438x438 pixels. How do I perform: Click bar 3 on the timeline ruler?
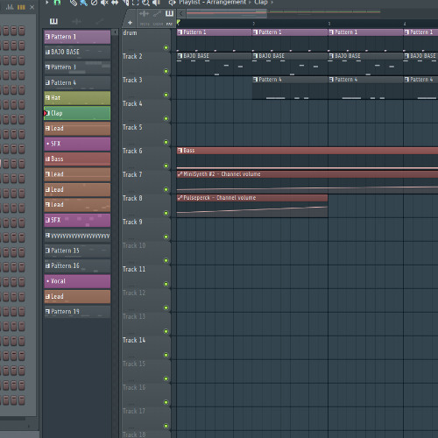(x=329, y=24)
